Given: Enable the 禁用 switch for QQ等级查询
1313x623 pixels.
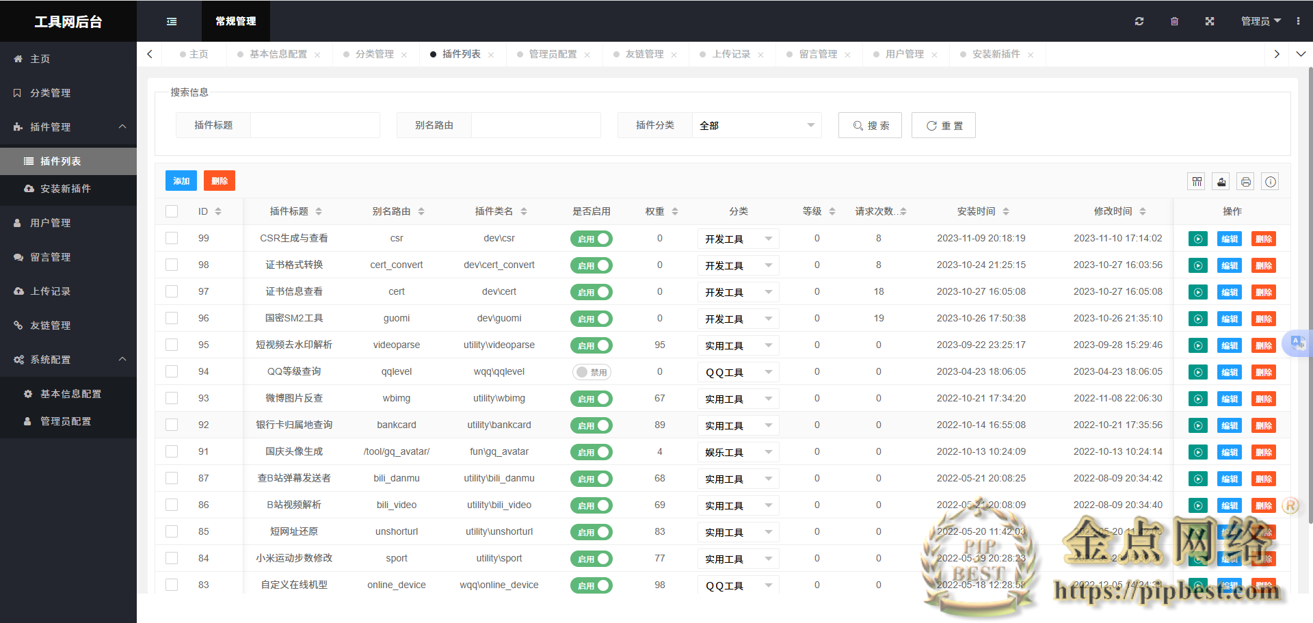Looking at the screenshot, I should pyautogui.click(x=592, y=371).
